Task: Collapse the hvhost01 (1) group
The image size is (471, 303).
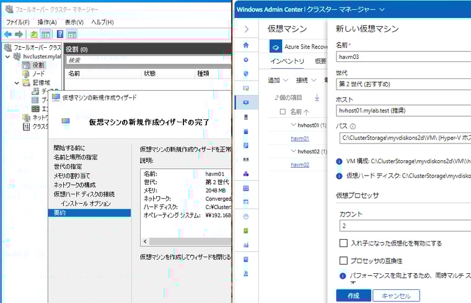Action: pyautogui.click(x=294, y=125)
